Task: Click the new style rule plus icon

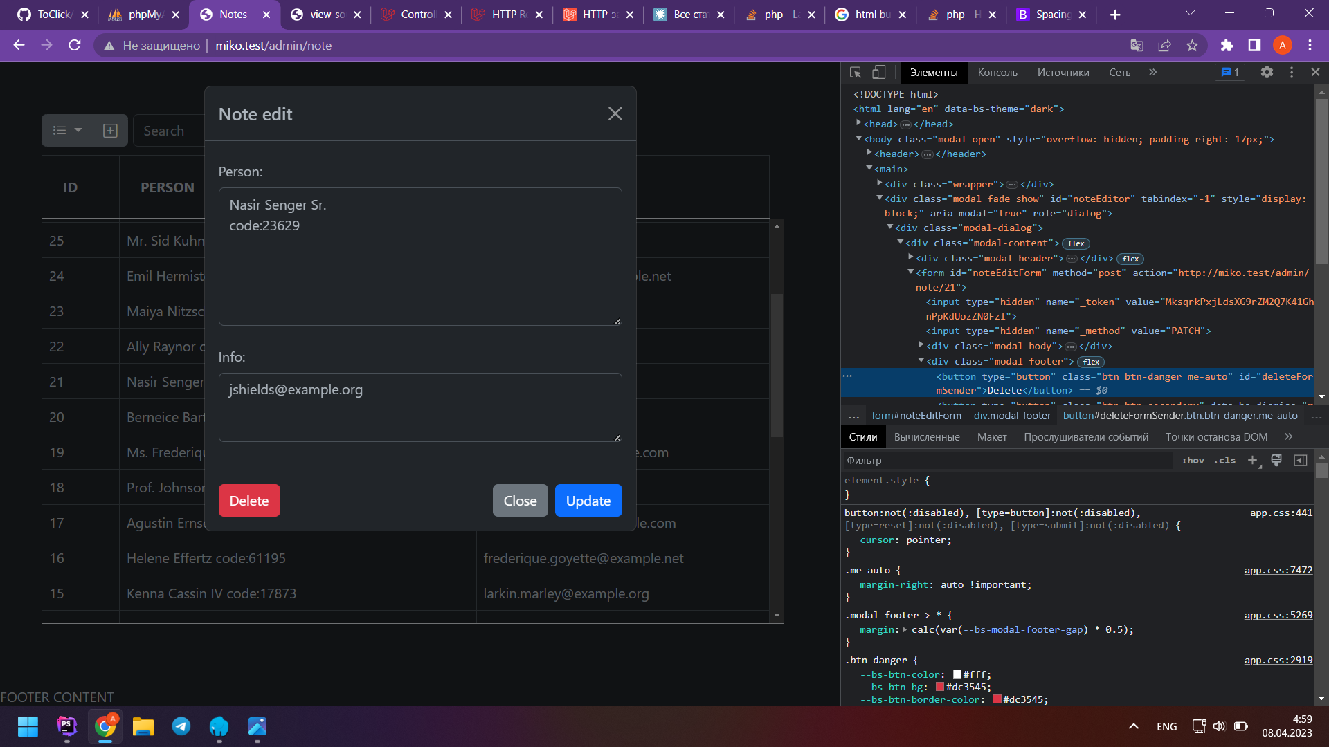Action: (x=1252, y=461)
